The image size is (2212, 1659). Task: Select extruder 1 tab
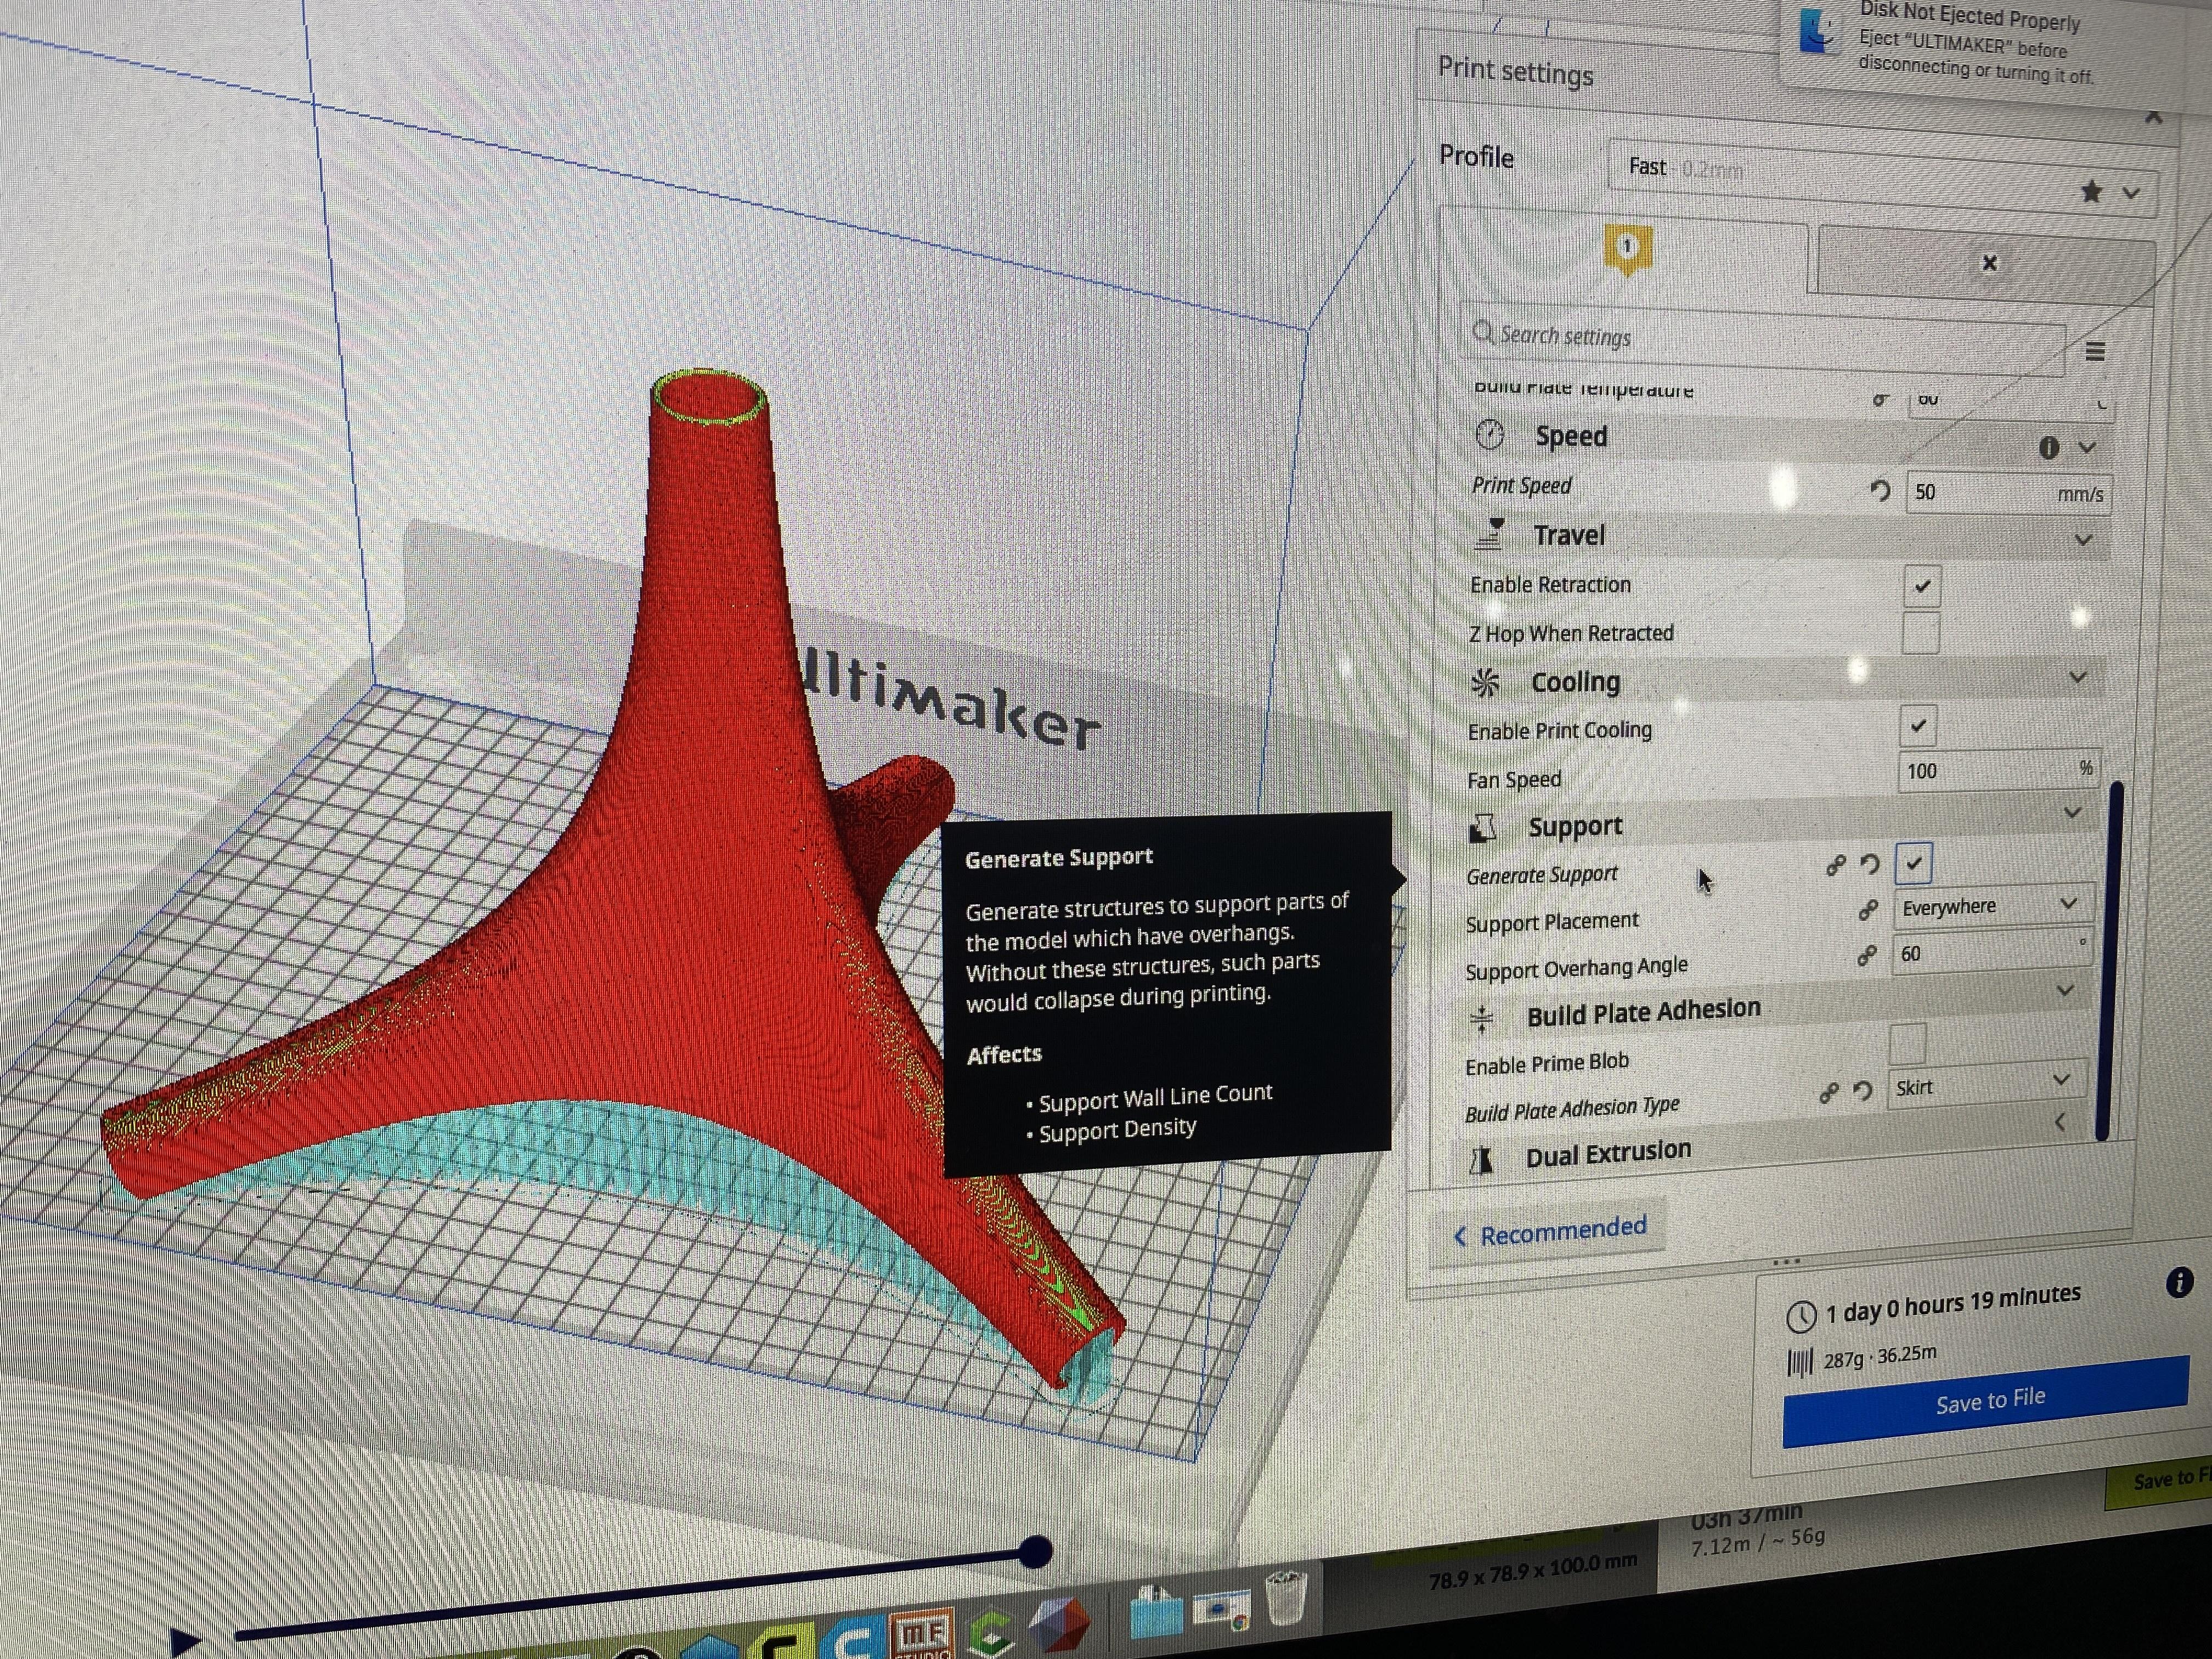1626,248
